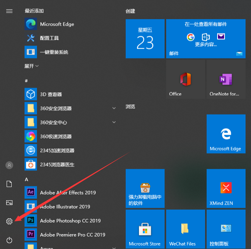This screenshot has width=251, height=249.
Task: Open the Office tile
Action: (x=185, y=79)
